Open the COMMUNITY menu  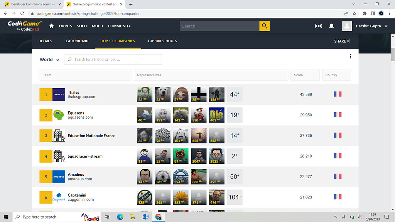(x=119, y=26)
